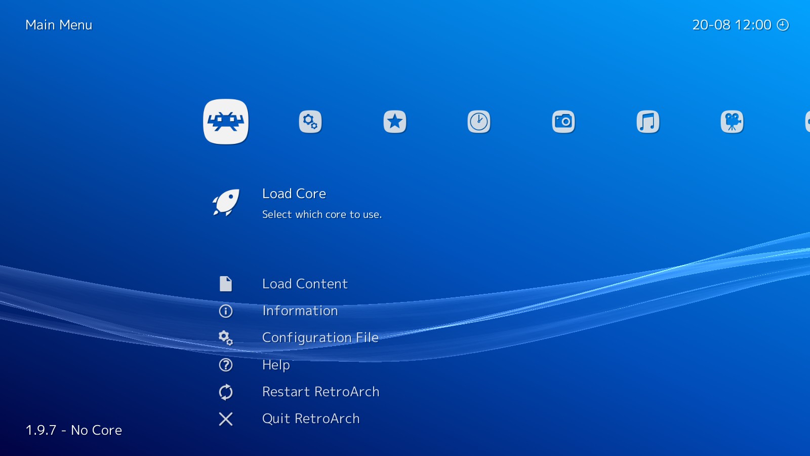Click the '1.9.7 - No Core' version text
Screen dimensions: 810x456
[x=74, y=430]
